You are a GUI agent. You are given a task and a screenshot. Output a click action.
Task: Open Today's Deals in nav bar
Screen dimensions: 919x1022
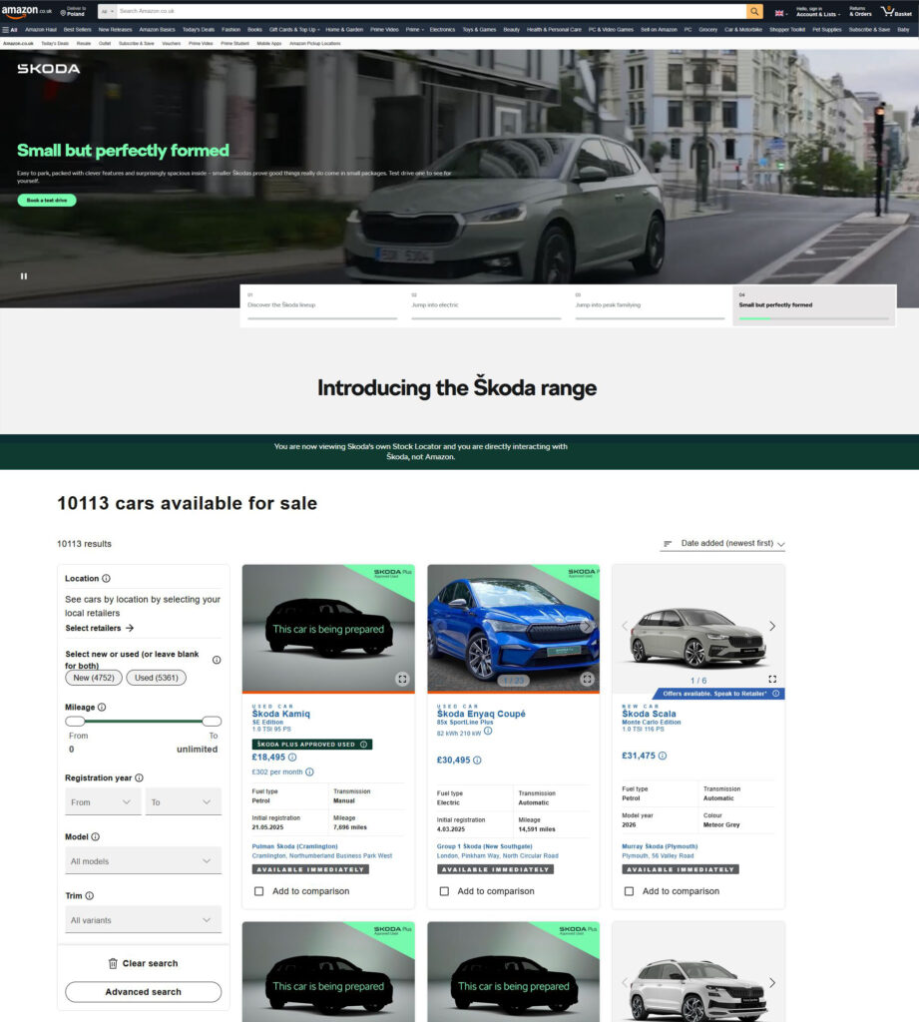199,29
